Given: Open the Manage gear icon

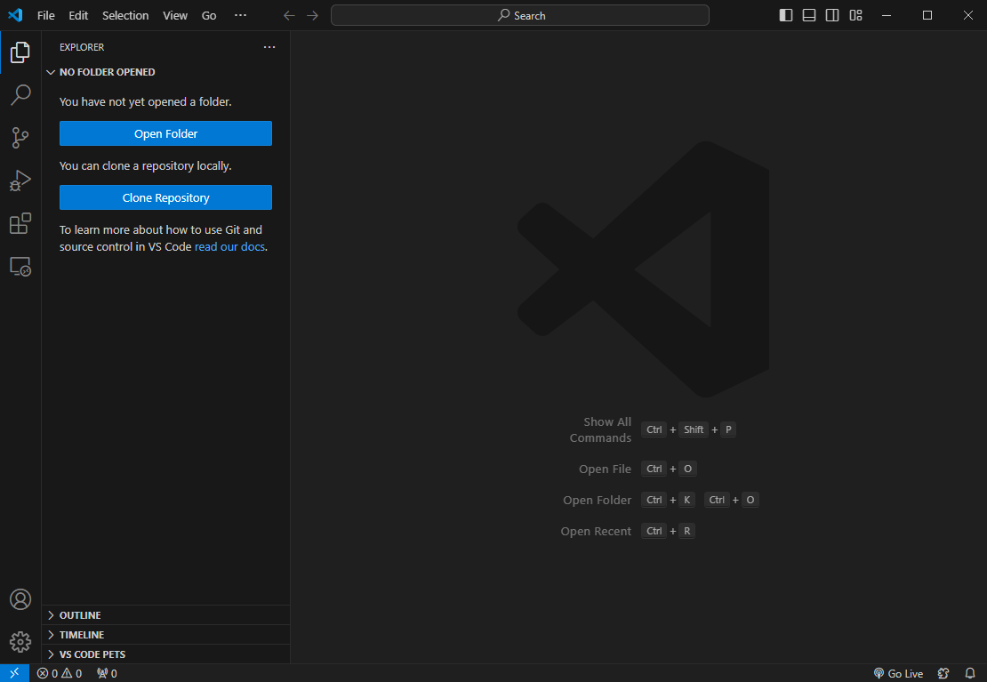Looking at the screenshot, I should 20,642.
